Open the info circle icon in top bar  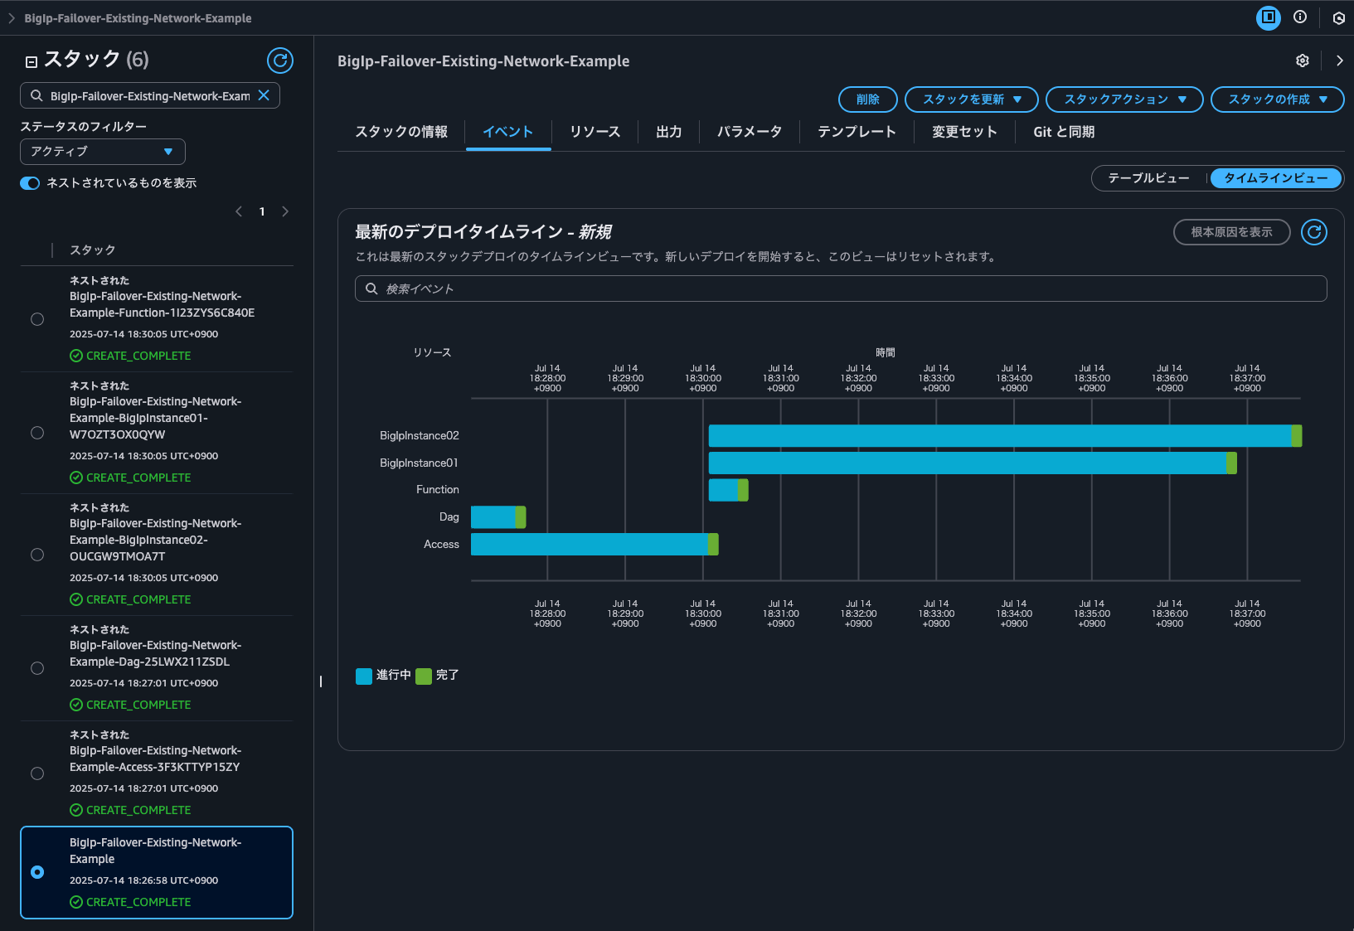pyautogui.click(x=1300, y=17)
